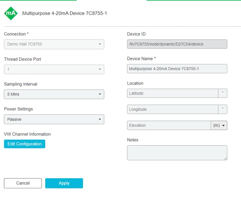Click inside the Notes text area
This screenshot has height=202, width=241.
tap(177, 153)
